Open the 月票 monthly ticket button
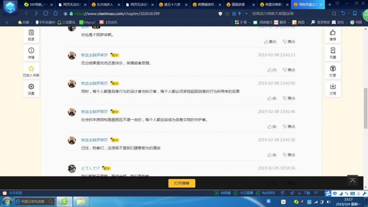Screen dimensions: 368x207 (x=333, y=53)
